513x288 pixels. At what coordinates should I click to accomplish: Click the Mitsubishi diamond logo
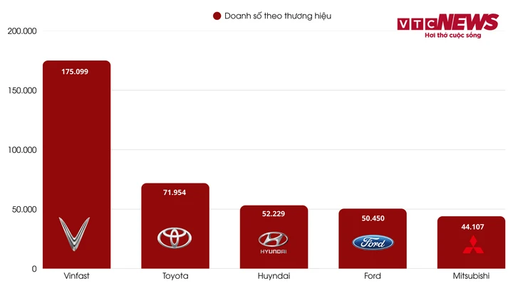point(471,244)
